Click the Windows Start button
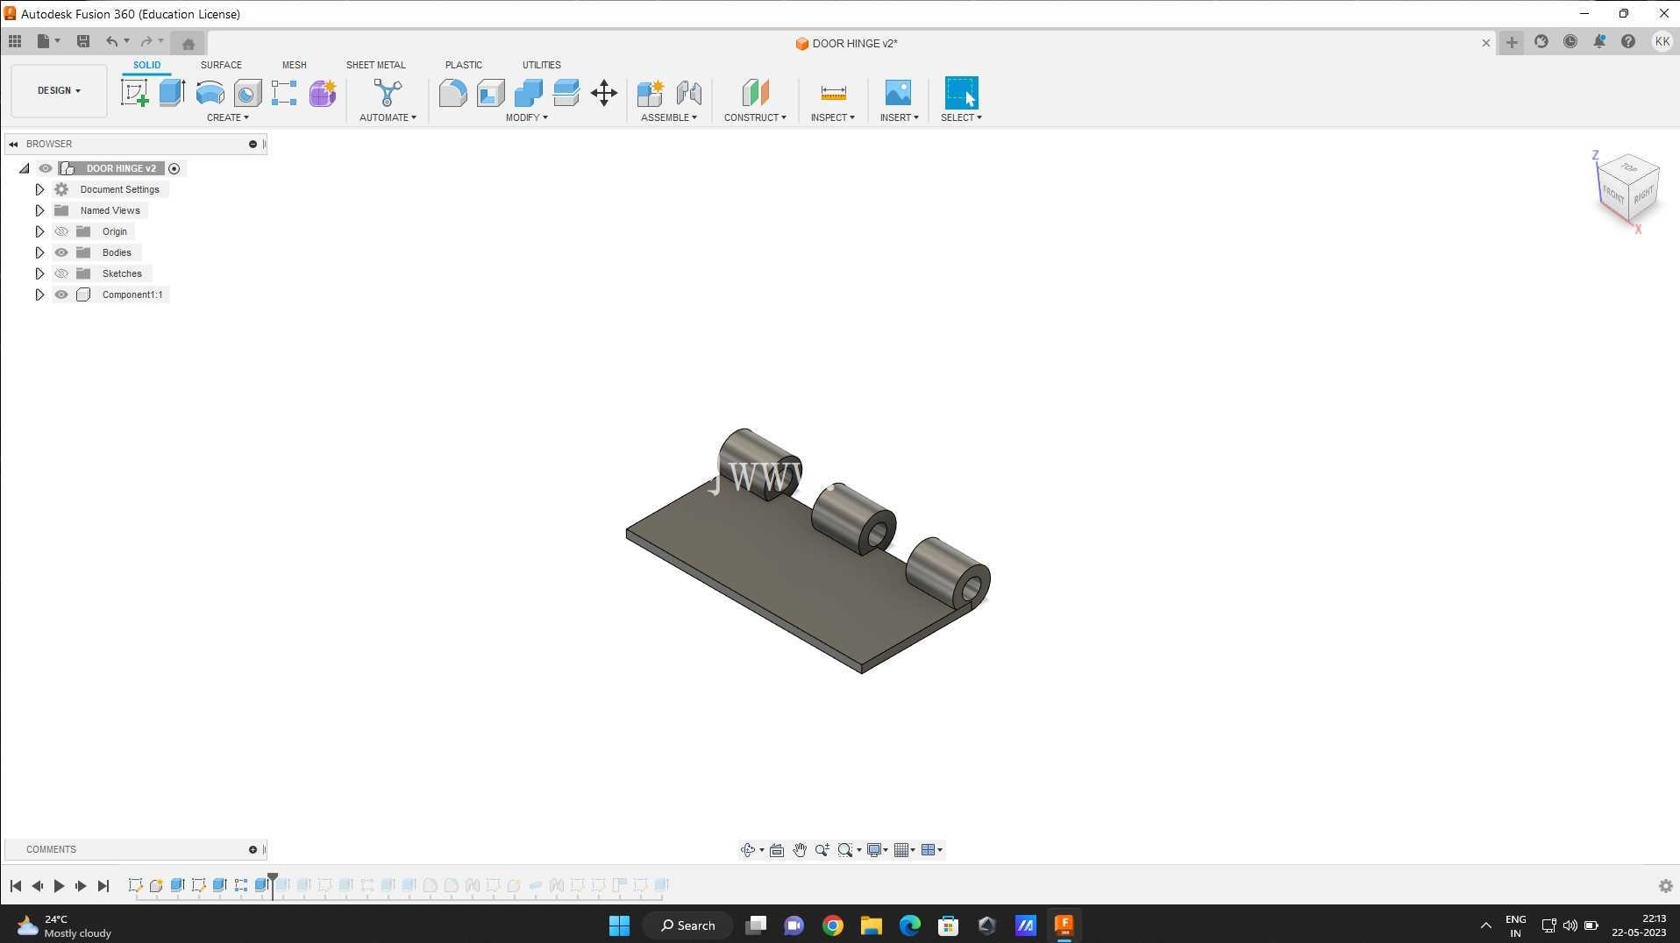This screenshot has width=1680, height=943. 619,925
